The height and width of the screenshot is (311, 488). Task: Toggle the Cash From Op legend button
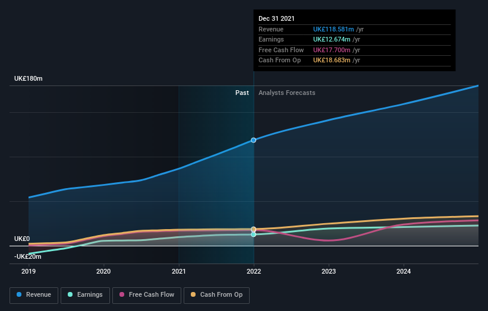[x=216, y=295]
